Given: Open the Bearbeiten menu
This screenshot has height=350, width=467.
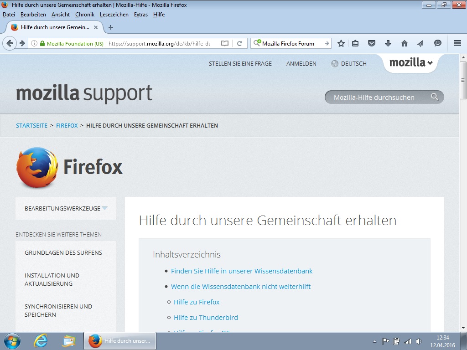Looking at the screenshot, I should click(x=33, y=15).
